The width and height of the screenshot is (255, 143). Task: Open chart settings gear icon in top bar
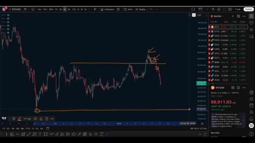[219, 10]
